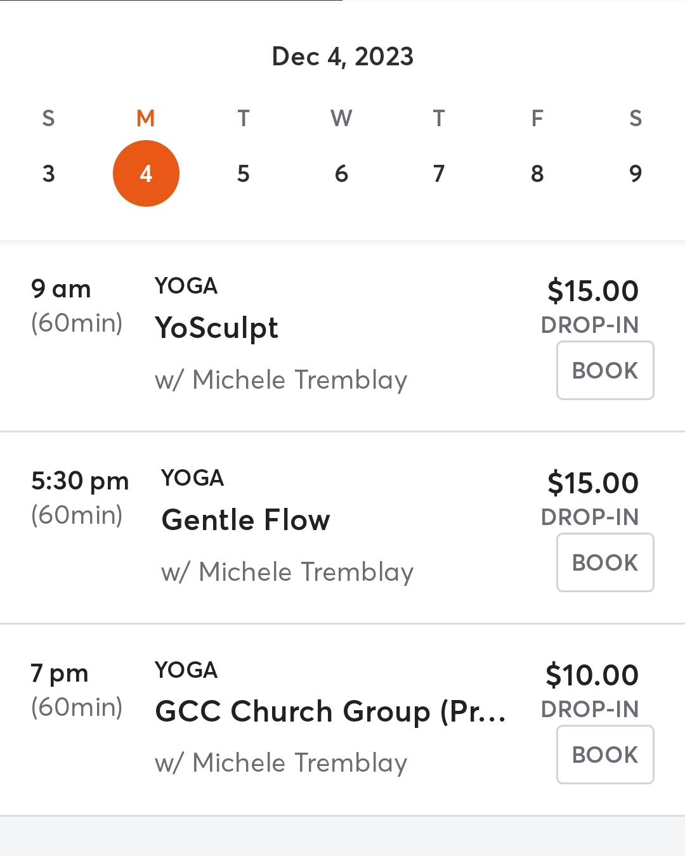Select Thursday the 7th
685x856 pixels.
439,173
